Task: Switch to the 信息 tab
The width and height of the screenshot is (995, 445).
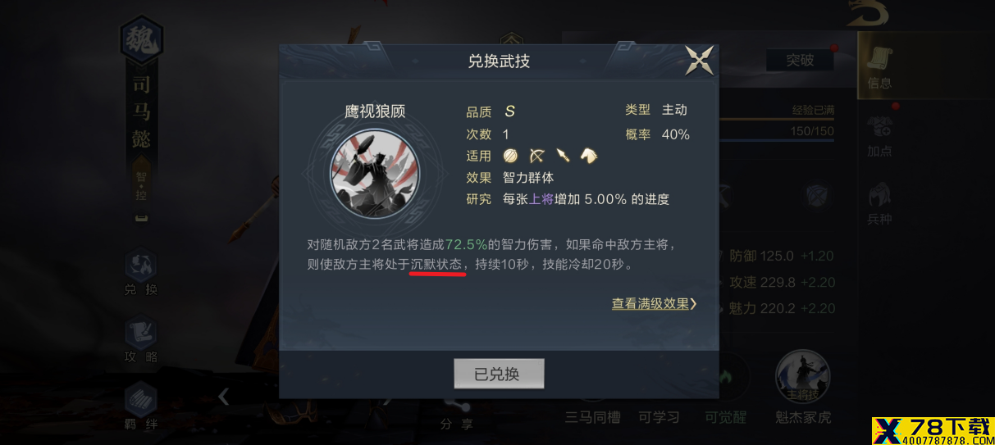Action: coord(879,67)
